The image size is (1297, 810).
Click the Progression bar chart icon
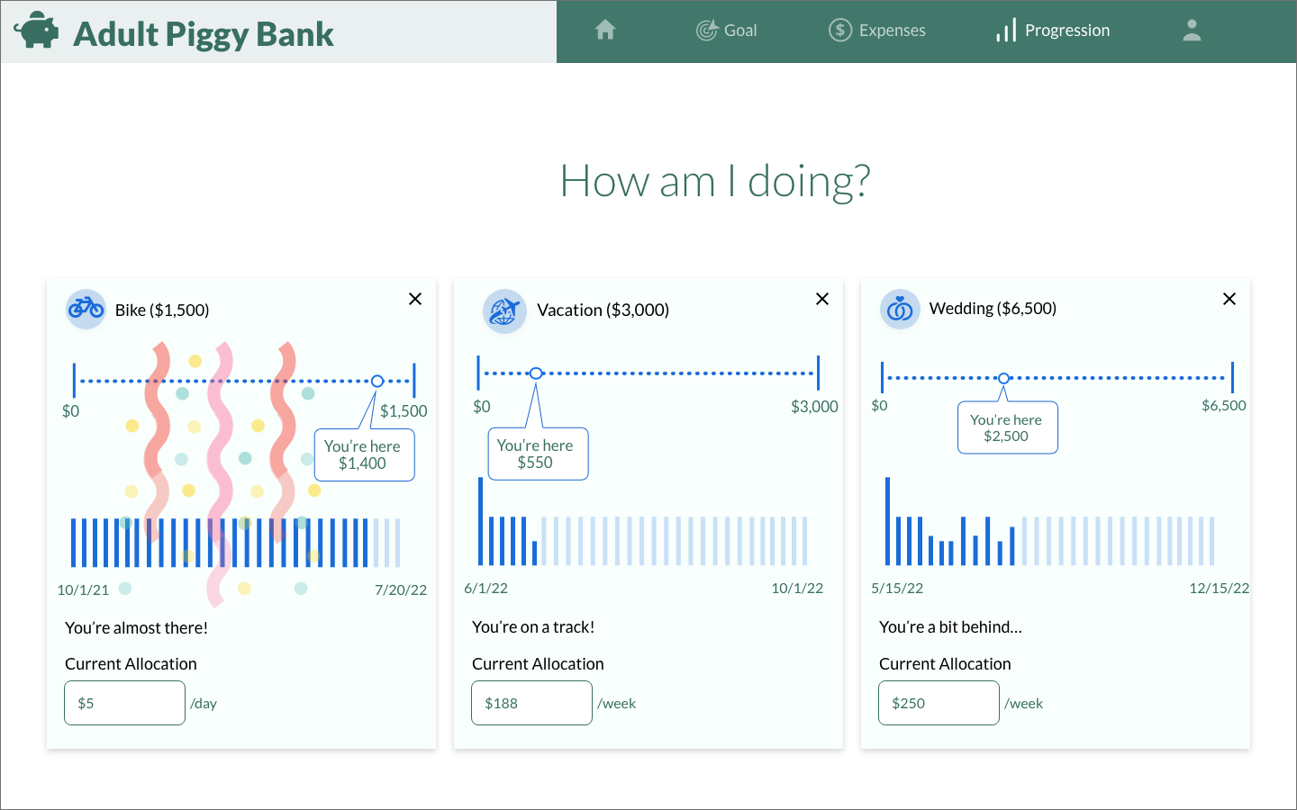(x=1006, y=31)
